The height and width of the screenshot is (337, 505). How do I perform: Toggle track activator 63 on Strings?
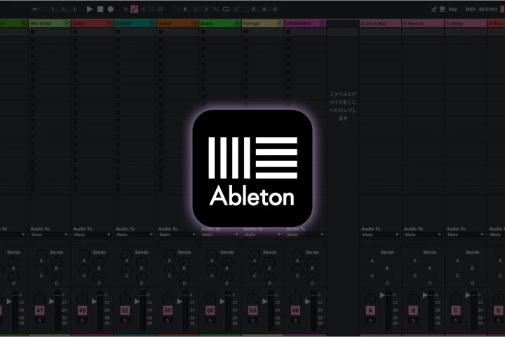pyautogui.click(x=252, y=310)
